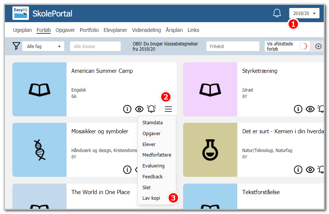The image size is (329, 214).
Task: Expand the Alle fag dropdown
Action: click(43, 46)
